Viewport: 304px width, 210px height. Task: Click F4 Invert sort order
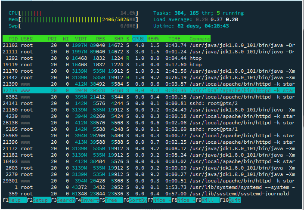(x=87, y=200)
